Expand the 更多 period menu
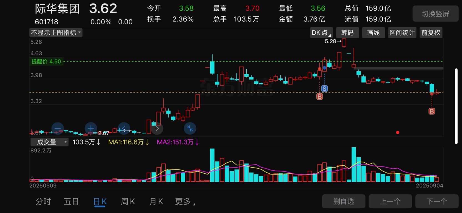Screen dimensions: 462x213 [185, 202]
